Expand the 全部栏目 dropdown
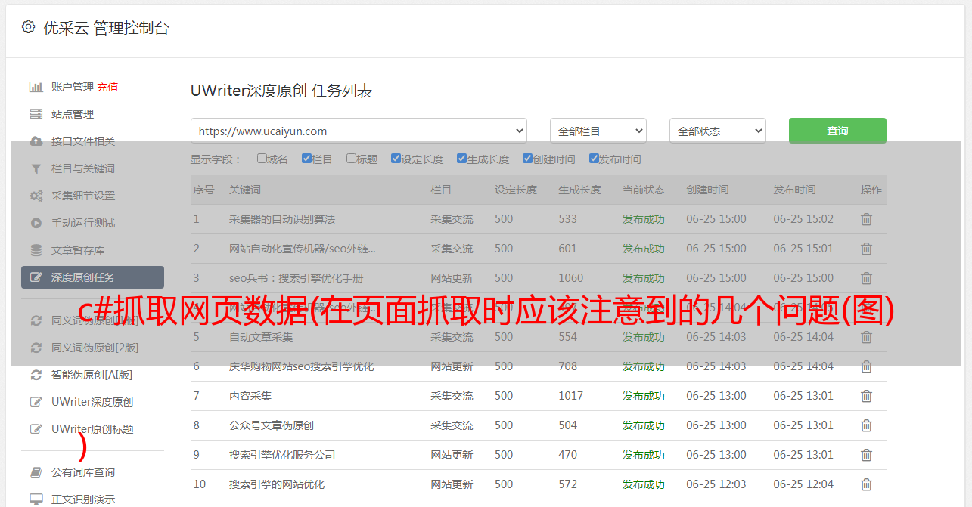972x507 pixels. (598, 131)
